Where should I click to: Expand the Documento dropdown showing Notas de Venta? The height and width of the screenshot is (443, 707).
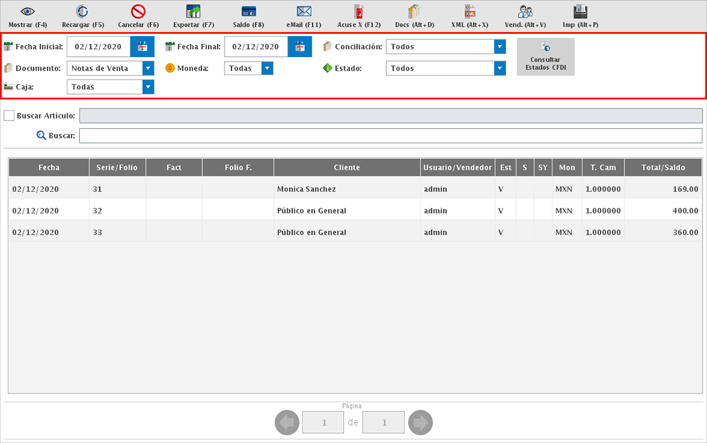(x=149, y=68)
